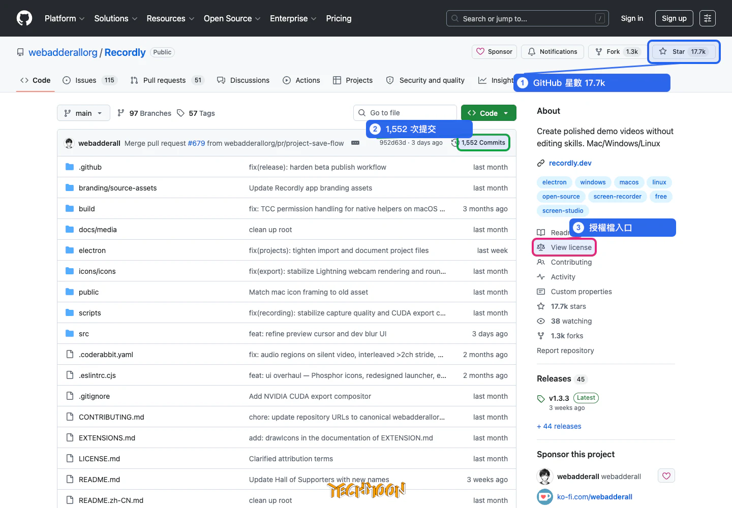Click the tag icon next to v1.3.3
This screenshot has width=732, height=508.
pos(541,399)
